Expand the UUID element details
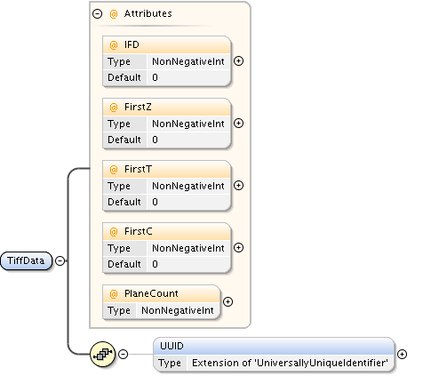The height and width of the screenshot is (376, 423). click(x=402, y=354)
